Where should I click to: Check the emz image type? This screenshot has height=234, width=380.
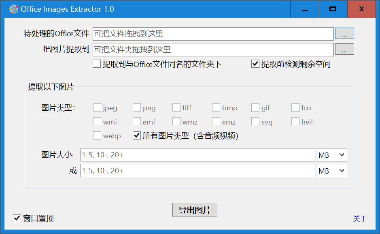216,121
